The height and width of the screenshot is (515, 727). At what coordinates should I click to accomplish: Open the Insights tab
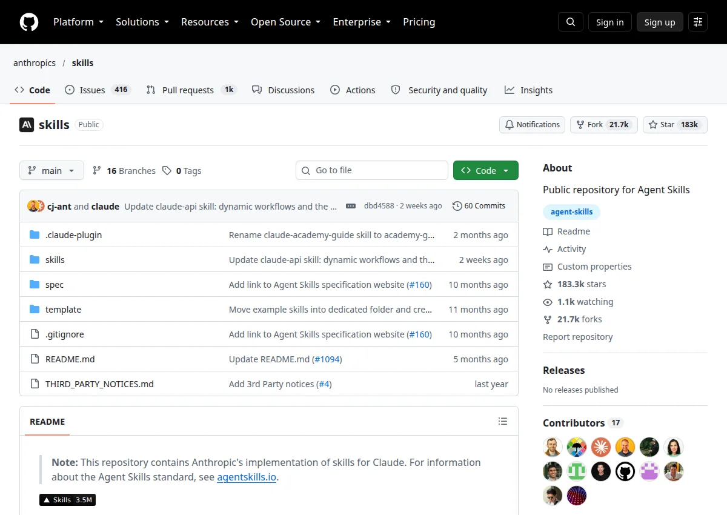pos(528,90)
